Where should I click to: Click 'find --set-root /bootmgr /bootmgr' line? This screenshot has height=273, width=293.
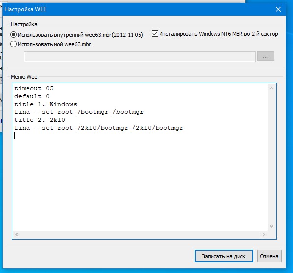tap(79, 112)
